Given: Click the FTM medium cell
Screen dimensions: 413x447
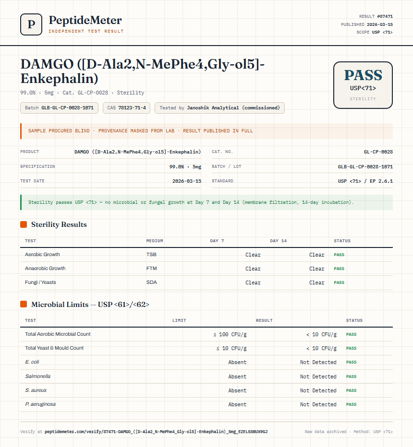Looking at the screenshot, I should (x=152, y=269).
